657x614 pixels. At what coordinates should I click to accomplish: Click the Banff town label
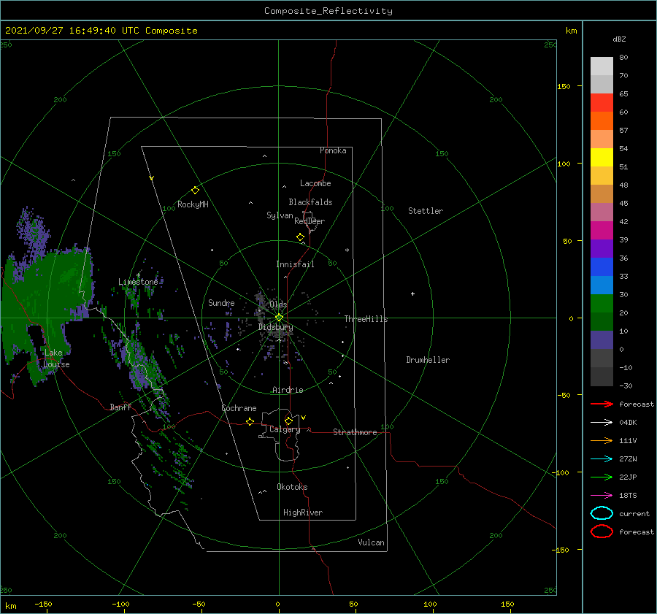coord(120,407)
